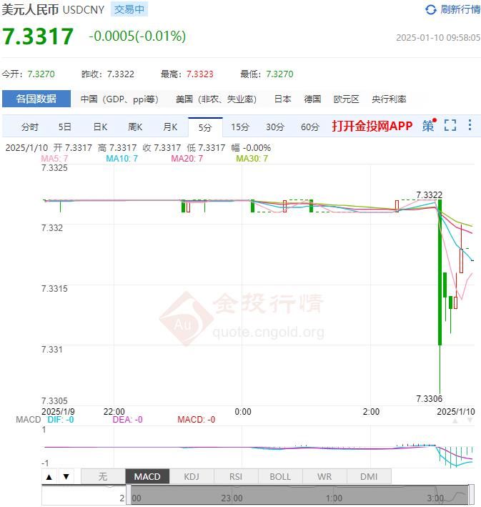Image resolution: width=481 pixels, height=507 pixels.
Task: Select the MACD indicator
Action: (147, 476)
